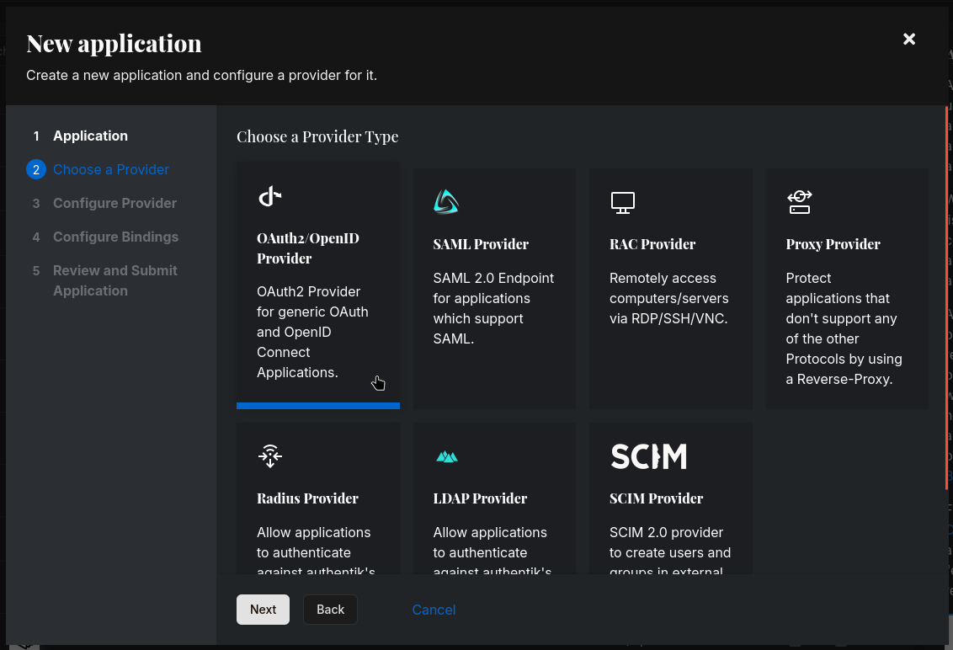
Task: Jump to the Configure Bindings step
Action: coord(115,237)
